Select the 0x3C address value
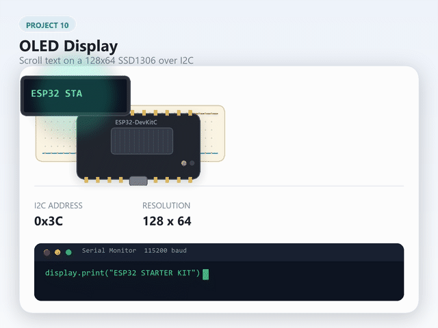 [49, 221]
